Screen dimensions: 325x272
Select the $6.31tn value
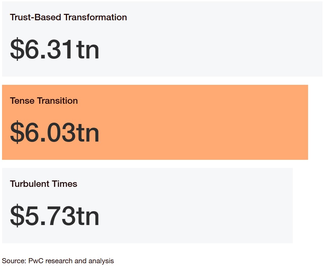pos(55,49)
